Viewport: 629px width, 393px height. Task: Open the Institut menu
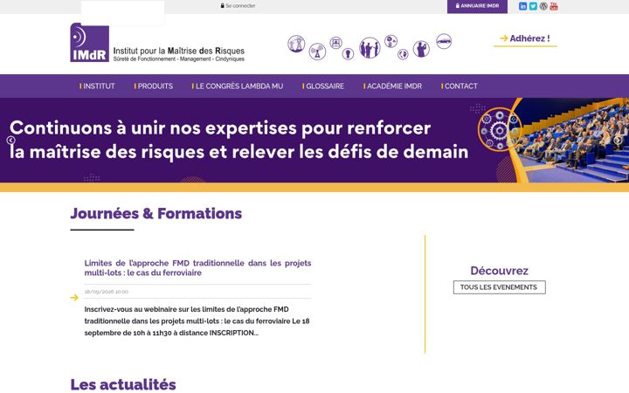click(x=97, y=86)
